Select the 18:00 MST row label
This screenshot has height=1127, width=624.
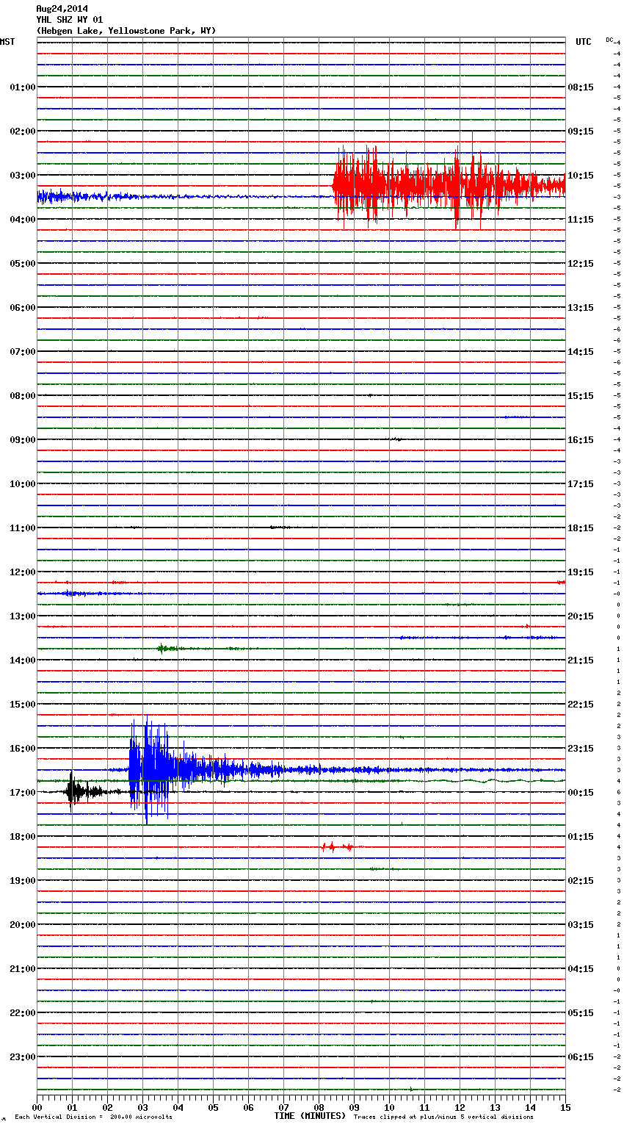(22, 837)
